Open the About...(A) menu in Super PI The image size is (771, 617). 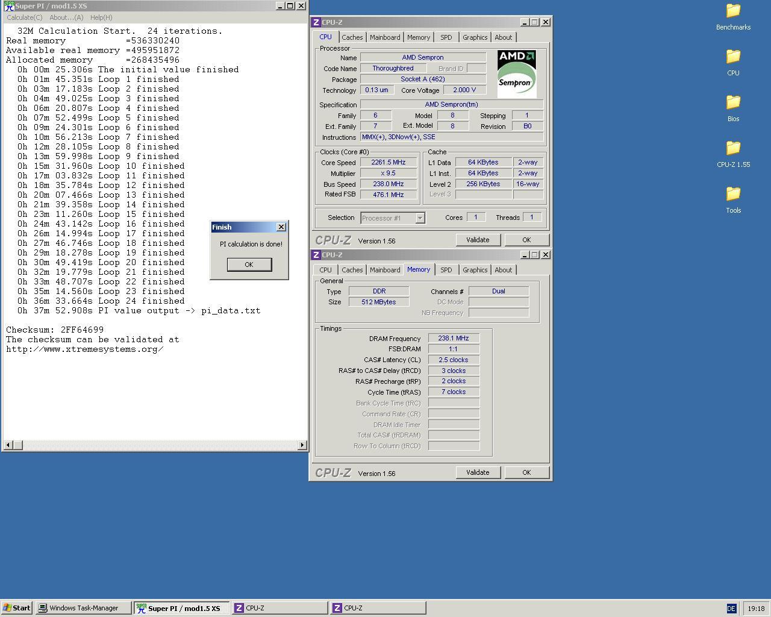66,17
